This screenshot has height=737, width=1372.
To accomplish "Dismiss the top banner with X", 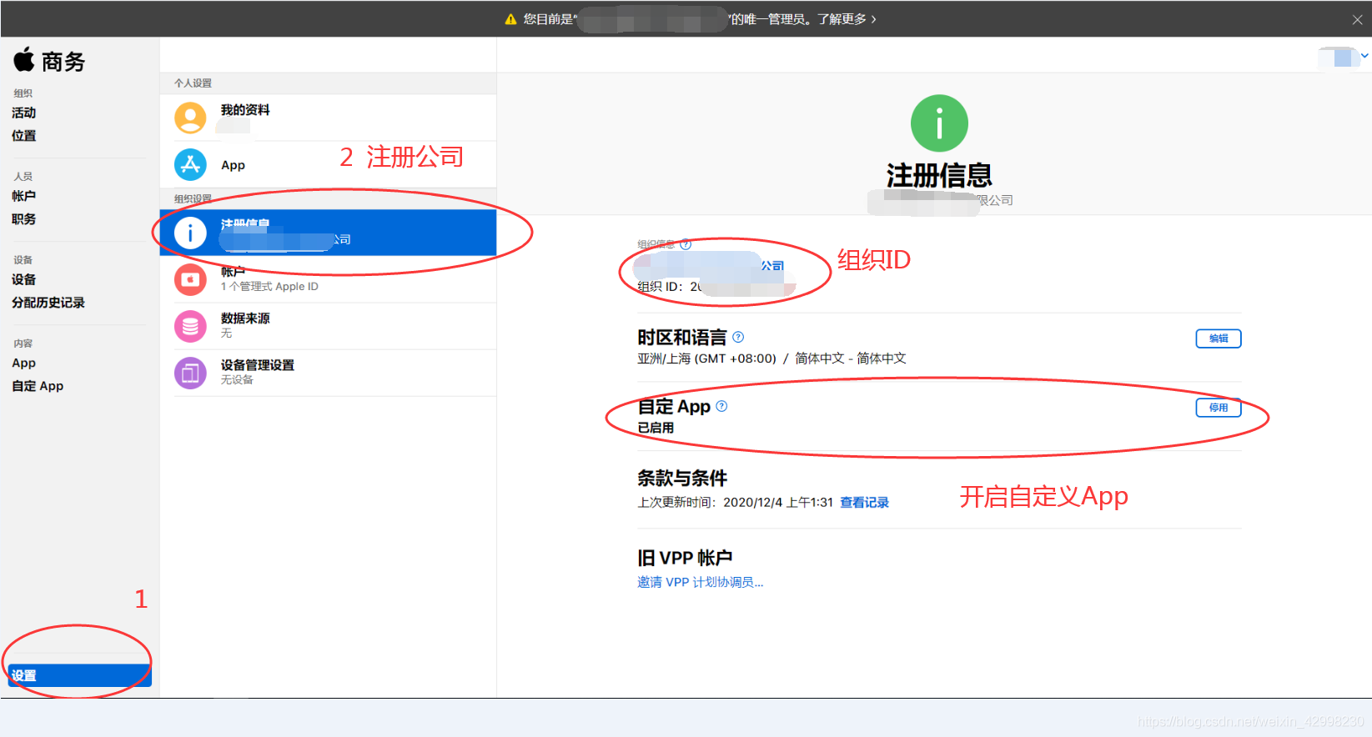I will (1358, 19).
